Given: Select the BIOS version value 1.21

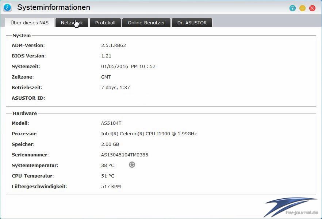Looking at the screenshot, I should coord(106,56).
